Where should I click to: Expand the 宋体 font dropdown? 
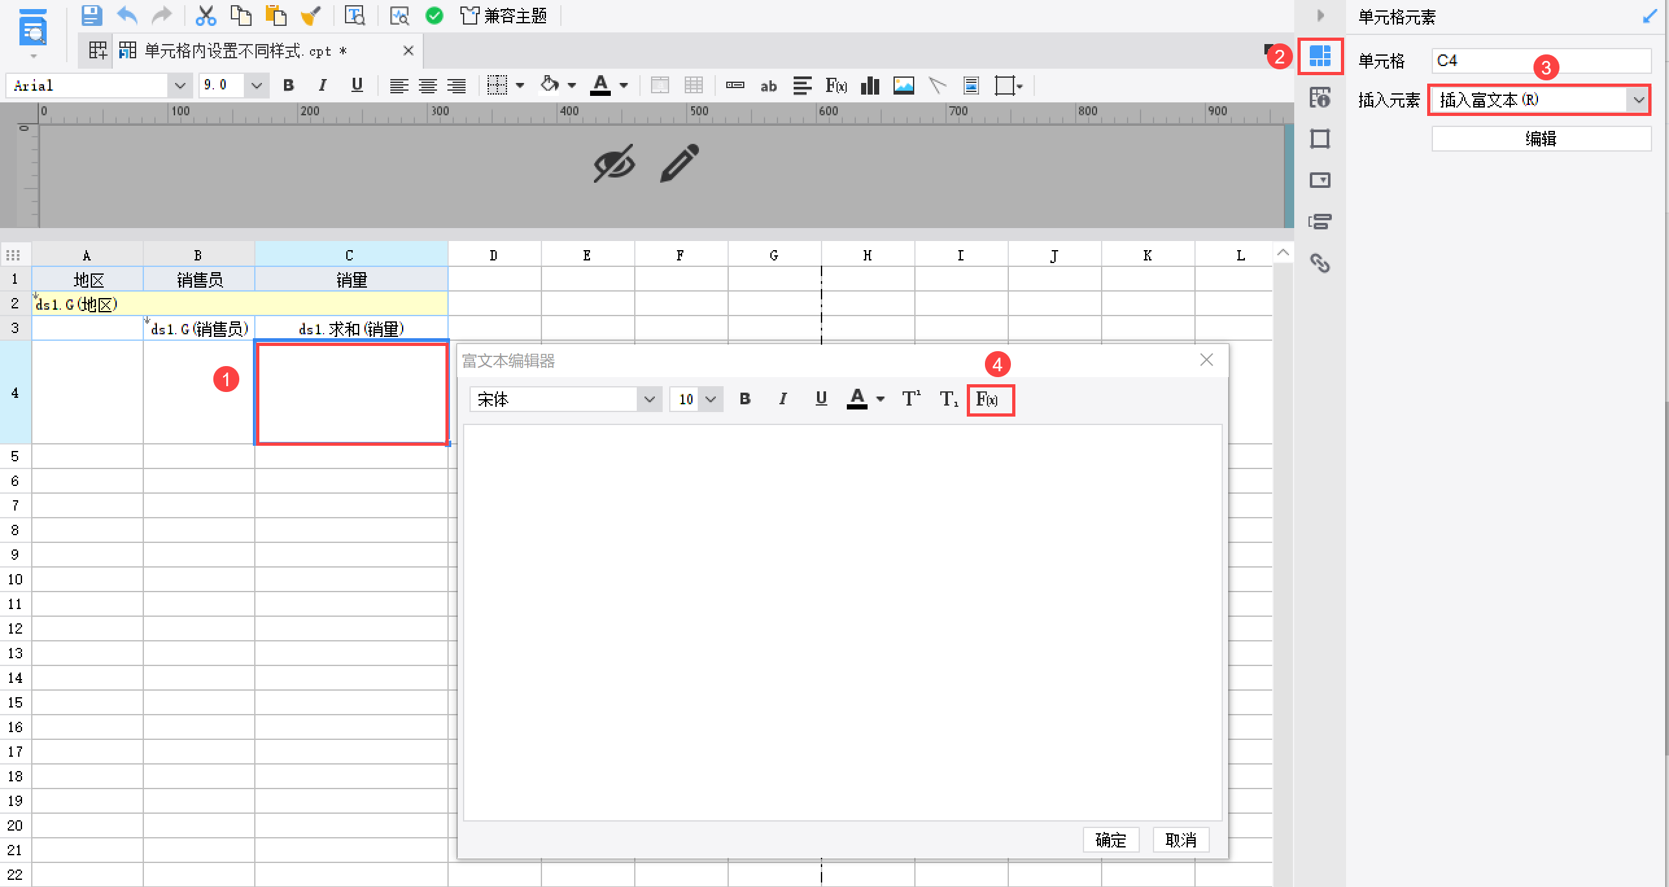pyautogui.click(x=649, y=399)
